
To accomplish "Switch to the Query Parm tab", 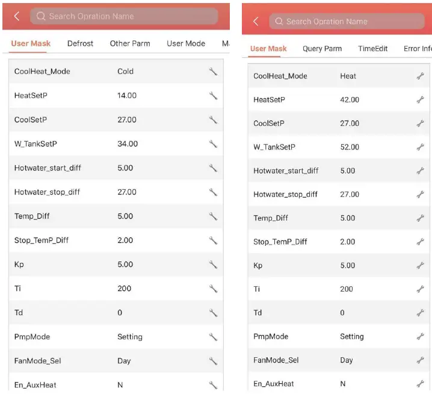I will (x=322, y=49).
